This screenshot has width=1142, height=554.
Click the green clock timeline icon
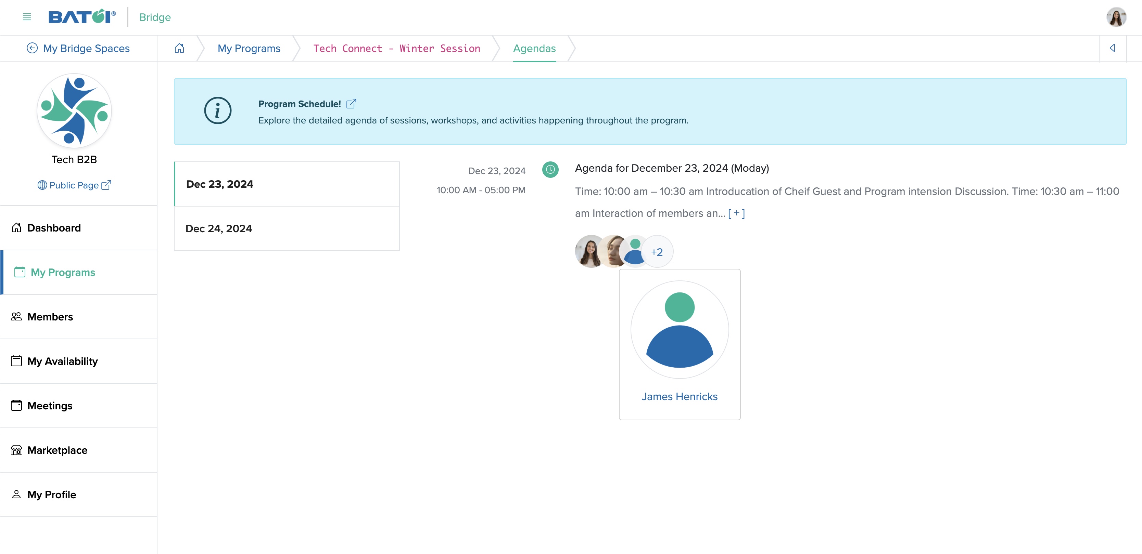pos(550,169)
